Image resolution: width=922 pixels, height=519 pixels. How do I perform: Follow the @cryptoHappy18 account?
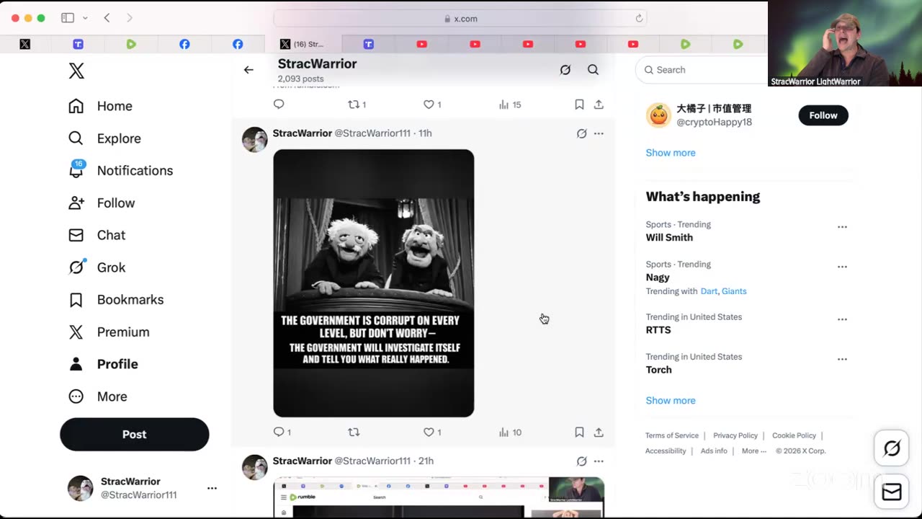[x=823, y=115]
